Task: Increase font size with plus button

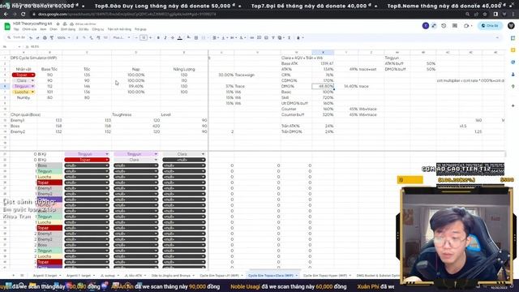Action: pyautogui.click(x=151, y=38)
